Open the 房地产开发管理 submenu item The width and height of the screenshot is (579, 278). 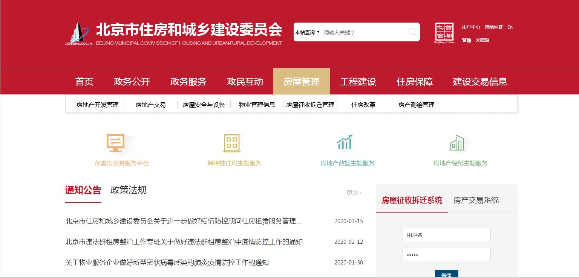[x=98, y=105]
